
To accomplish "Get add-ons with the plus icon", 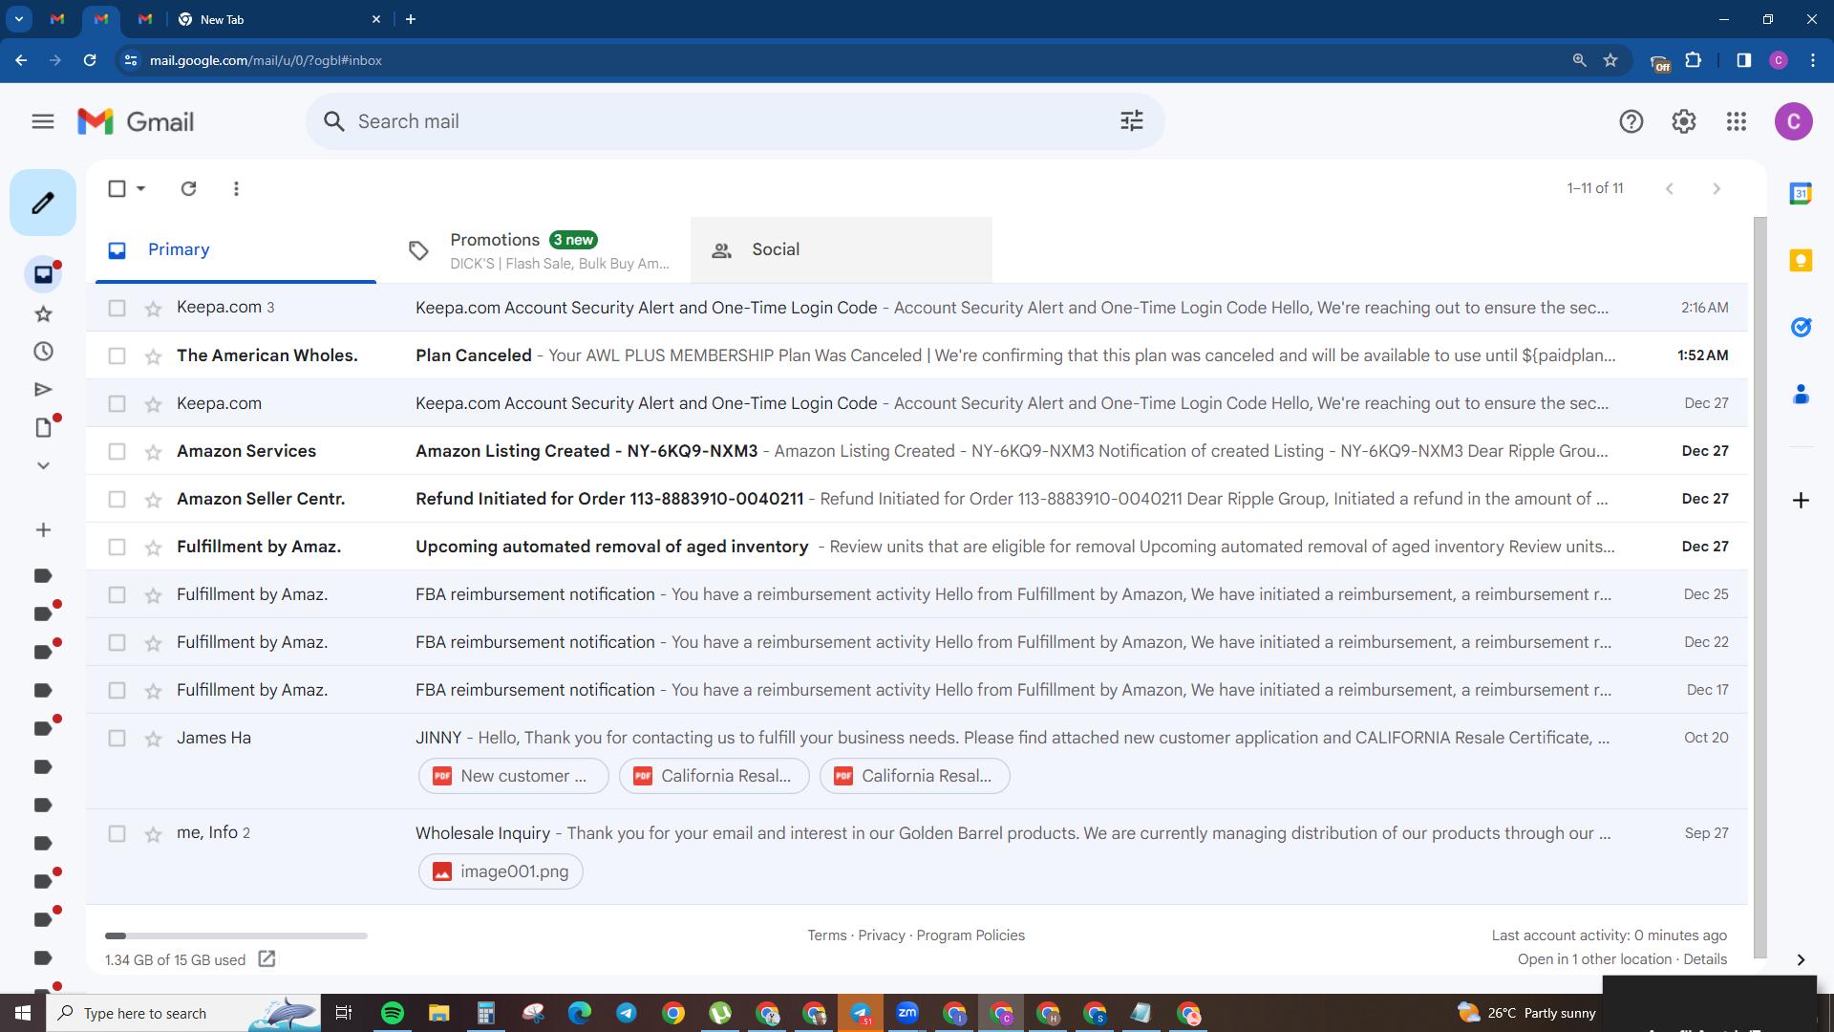I will pos(1801,501).
